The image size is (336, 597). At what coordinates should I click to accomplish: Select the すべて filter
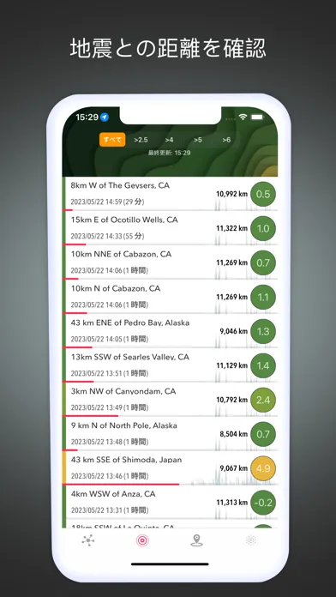click(112, 140)
